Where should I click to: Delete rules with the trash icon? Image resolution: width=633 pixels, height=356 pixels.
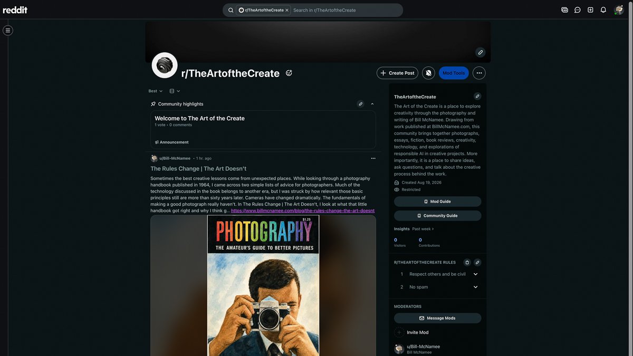[467, 262]
